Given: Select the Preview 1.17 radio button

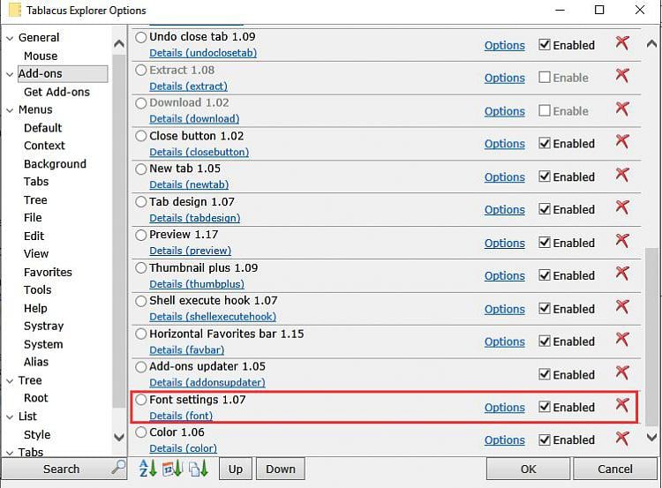Looking at the screenshot, I should point(141,235).
